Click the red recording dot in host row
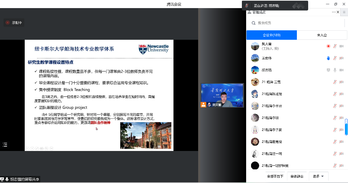The width and height of the screenshot is (348, 183). pyautogui.click(x=328, y=46)
